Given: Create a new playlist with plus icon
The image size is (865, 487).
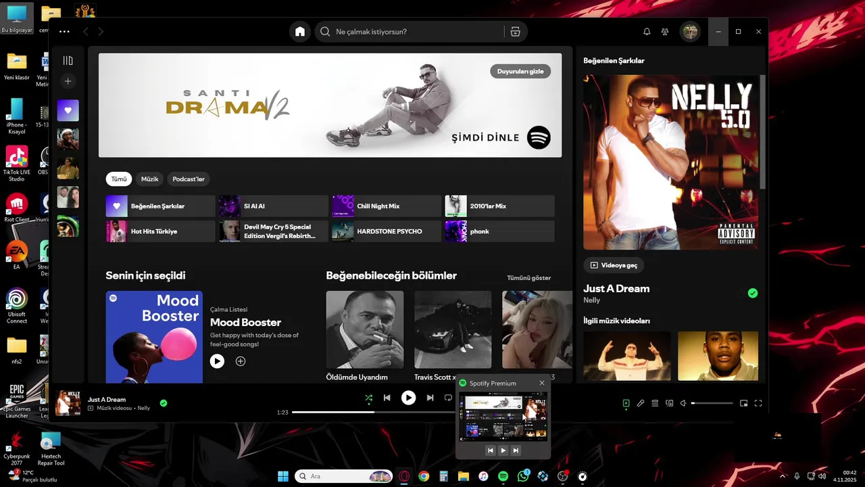Looking at the screenshot, I should point(68,81).
